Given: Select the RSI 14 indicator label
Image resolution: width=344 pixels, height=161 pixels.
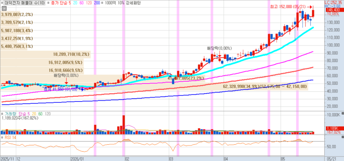Looking at the screenshot, I should pos(10,138).
